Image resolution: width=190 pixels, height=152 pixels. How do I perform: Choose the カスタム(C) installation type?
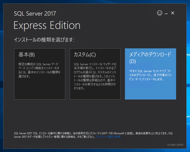tap(95, 74)
